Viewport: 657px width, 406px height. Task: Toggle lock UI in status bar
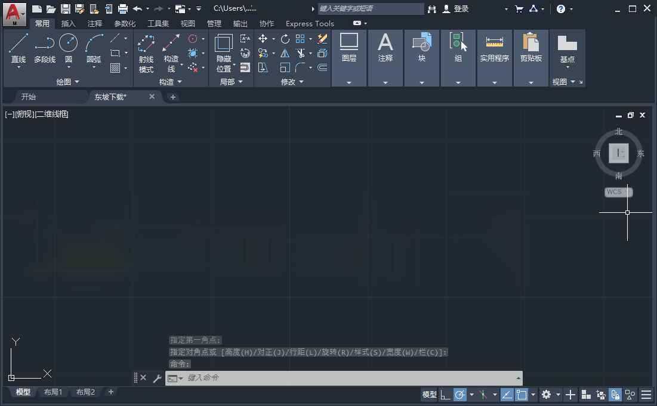click(x=615, y=395)
